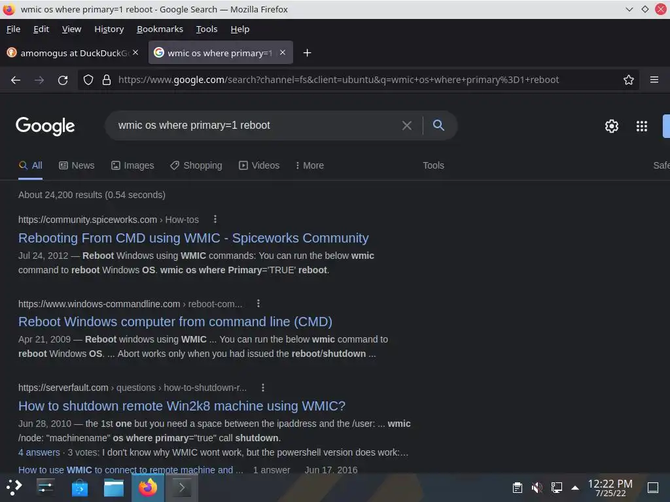670x502 pixels.
Task: Open the Tools menu in the menu bar
Action: coord(207,29)
